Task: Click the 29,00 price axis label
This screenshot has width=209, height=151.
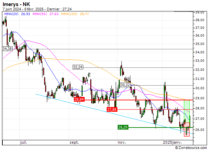Action: pos(200,98)
